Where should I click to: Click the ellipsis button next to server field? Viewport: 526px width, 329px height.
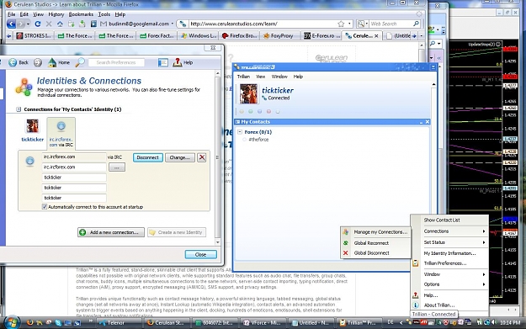pos(117,167)
